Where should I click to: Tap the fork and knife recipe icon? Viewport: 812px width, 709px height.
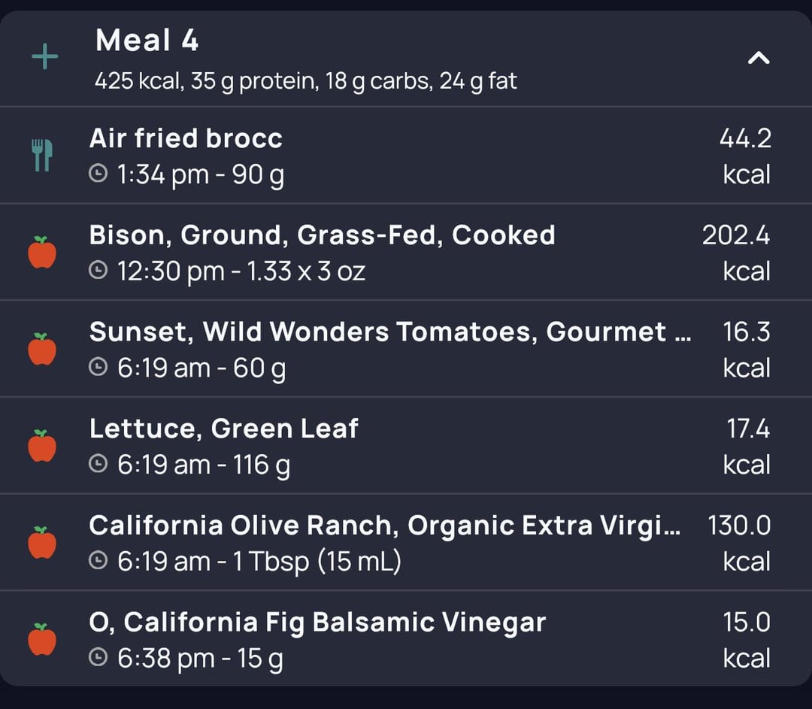[x=42, y=155]
